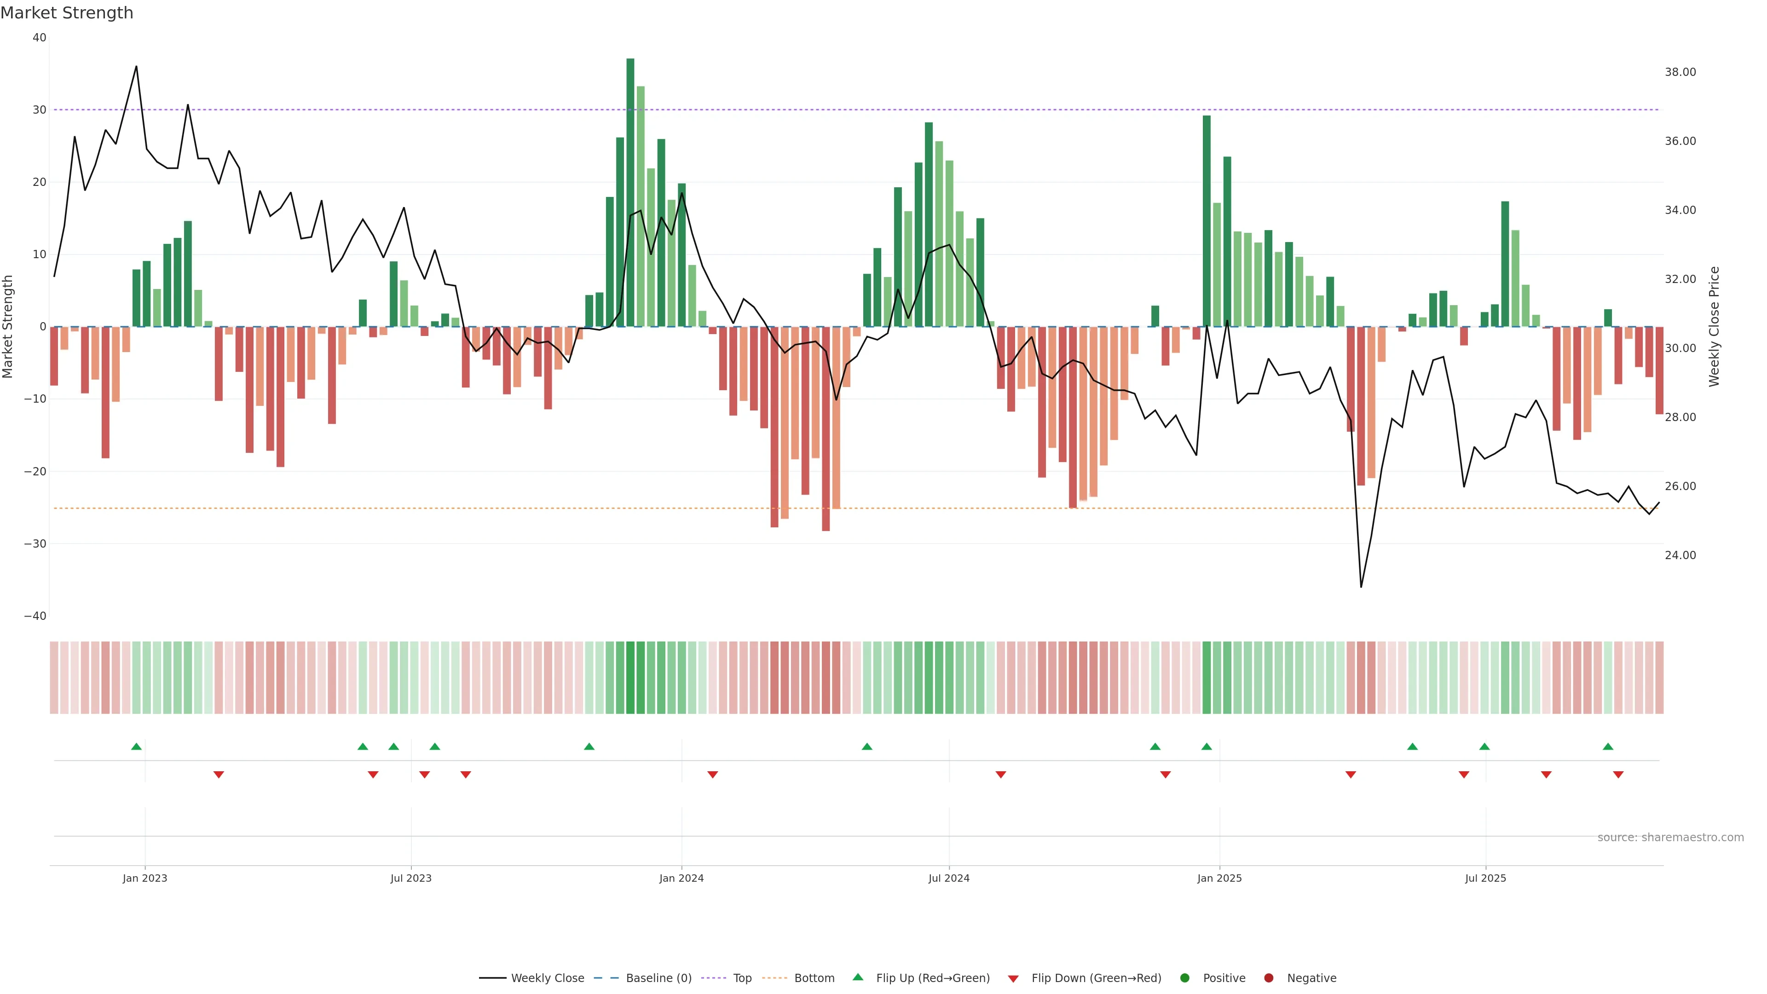
Task: Click the Jul 2025 x-axis label
Action: coord(1485,878)
